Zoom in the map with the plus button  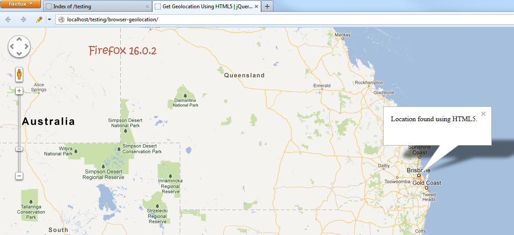[19, 91]
